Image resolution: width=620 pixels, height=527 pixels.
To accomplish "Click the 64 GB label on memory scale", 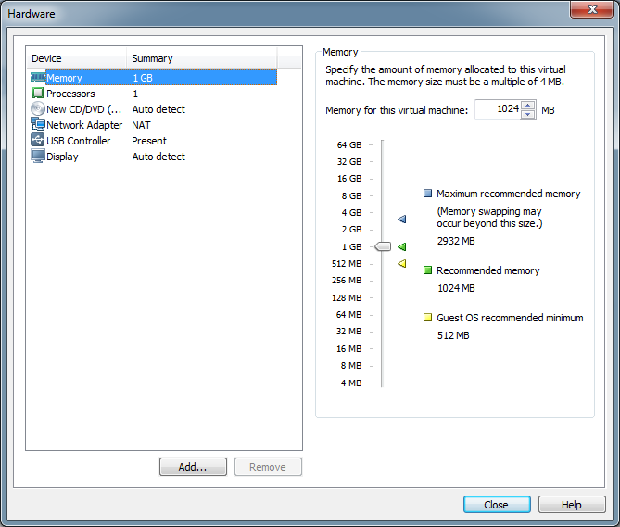I will (x=349, y=145).
